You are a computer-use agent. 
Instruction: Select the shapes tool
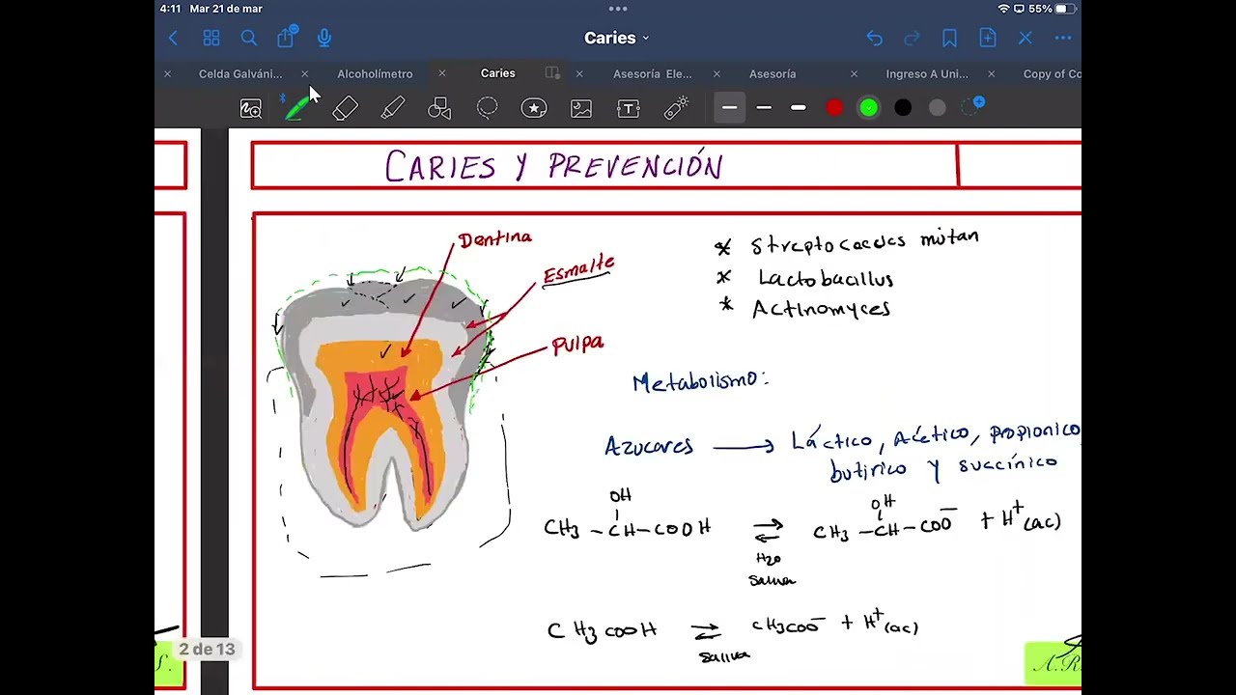(439, 109)
